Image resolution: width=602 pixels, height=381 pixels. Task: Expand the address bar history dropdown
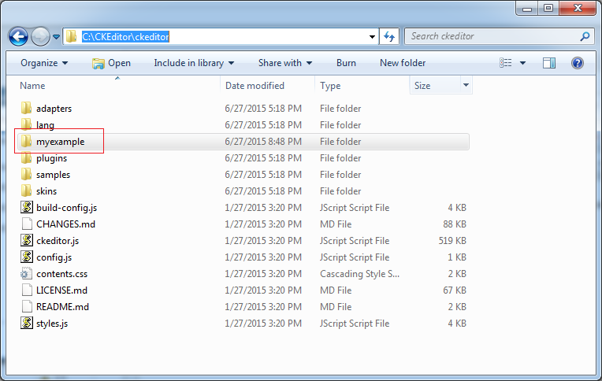pyautogui.click(x=372, y=37)
